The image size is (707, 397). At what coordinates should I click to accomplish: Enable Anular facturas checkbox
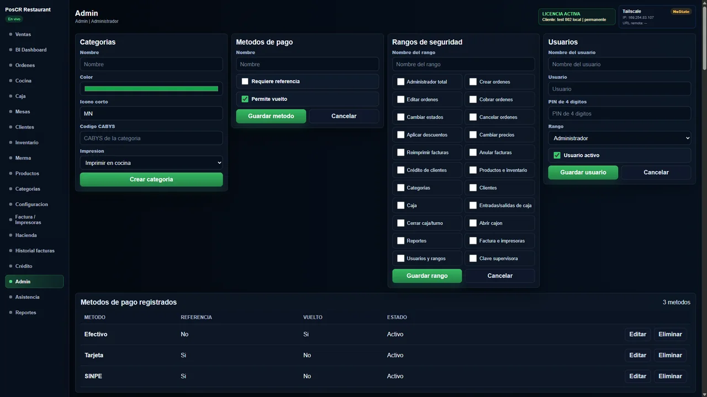click(x=473, y=152)
